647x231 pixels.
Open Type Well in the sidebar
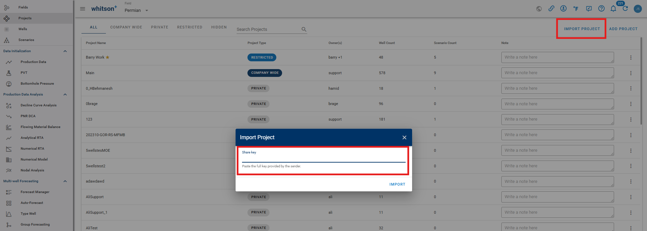click(x=36, y=214)
